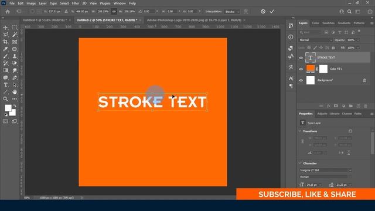Select the Magic Wand tool
This screenshot has width=375, height=211.
point(15,35)
